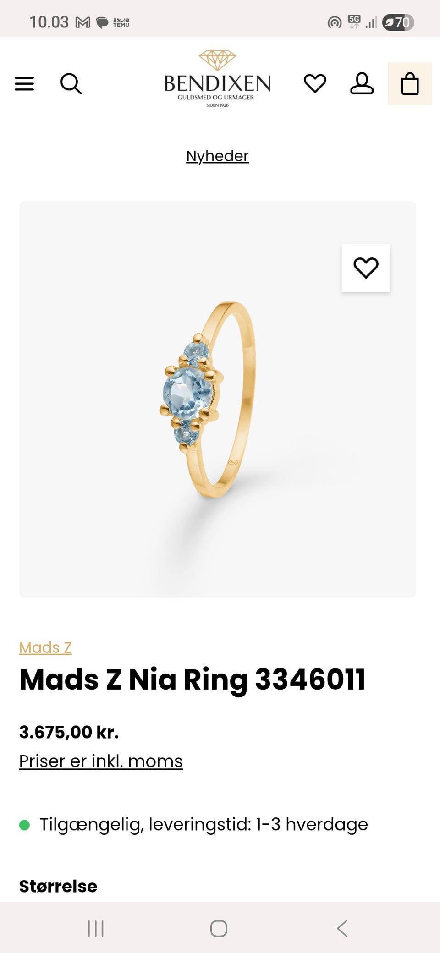The width and height of the screenshot is (440, 953).
Task: Open the Nyheder breadcrumb link
Action: (x=217, y=156)
